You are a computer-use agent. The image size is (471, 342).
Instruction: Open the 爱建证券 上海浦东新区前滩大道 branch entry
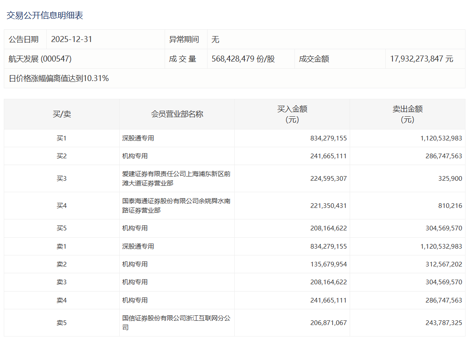(x=176, y=179)
